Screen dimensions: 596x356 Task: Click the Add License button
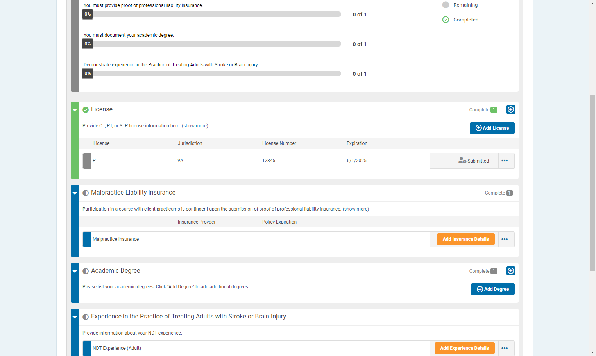[x=492, y=128]
